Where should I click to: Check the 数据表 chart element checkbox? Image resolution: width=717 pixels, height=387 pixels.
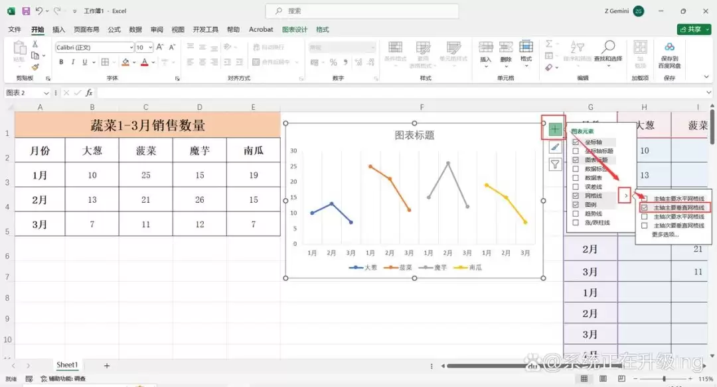tap(576, 178)
